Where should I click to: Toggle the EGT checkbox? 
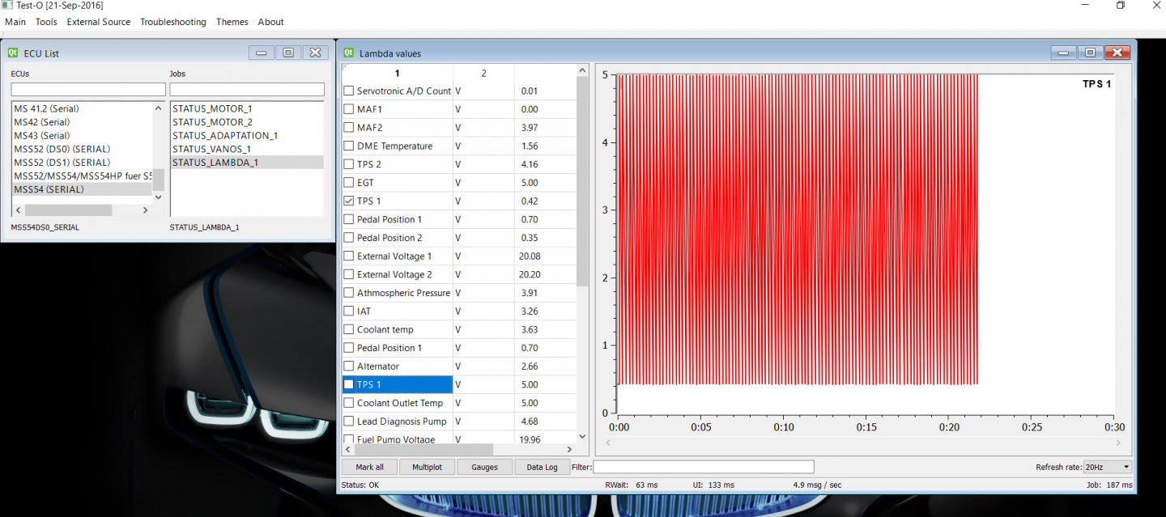tap(349, 183)
